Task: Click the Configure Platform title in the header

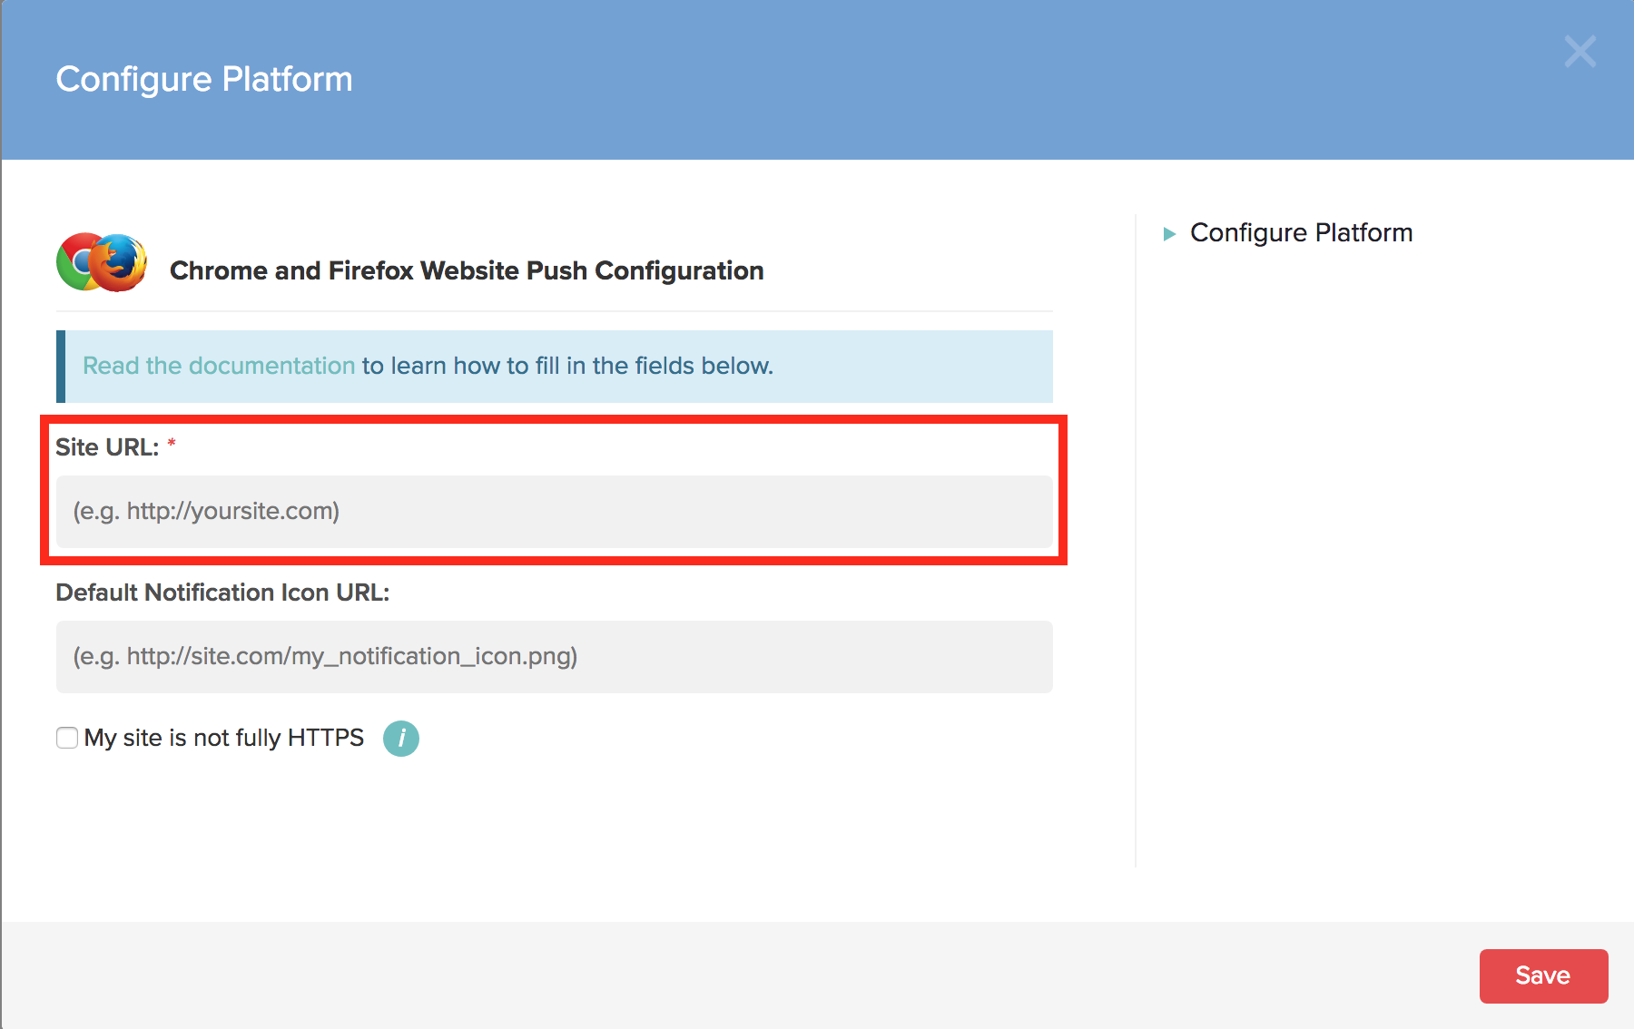Action: [204, 80]
